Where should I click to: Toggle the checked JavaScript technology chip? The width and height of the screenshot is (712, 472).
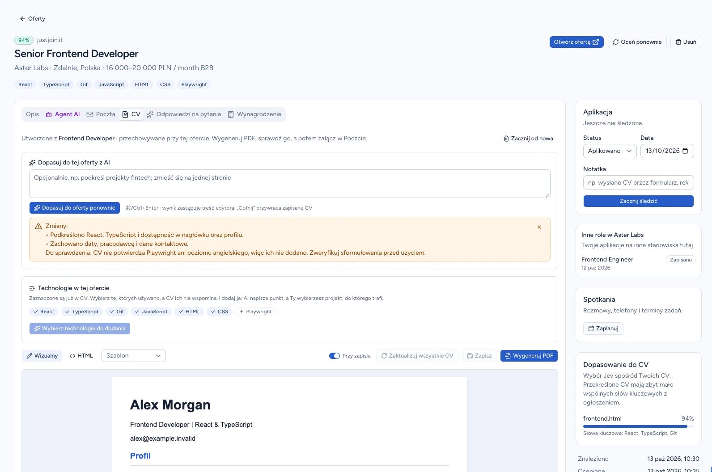coord(151,312)
